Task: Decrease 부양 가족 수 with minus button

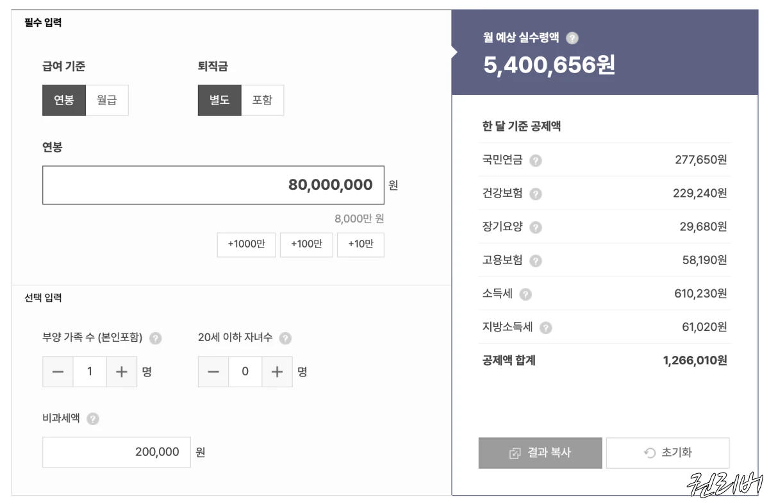Action: (58, 372)
